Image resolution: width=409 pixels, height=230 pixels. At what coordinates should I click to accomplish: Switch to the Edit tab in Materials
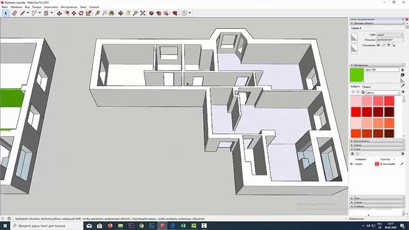pos(366,87)
